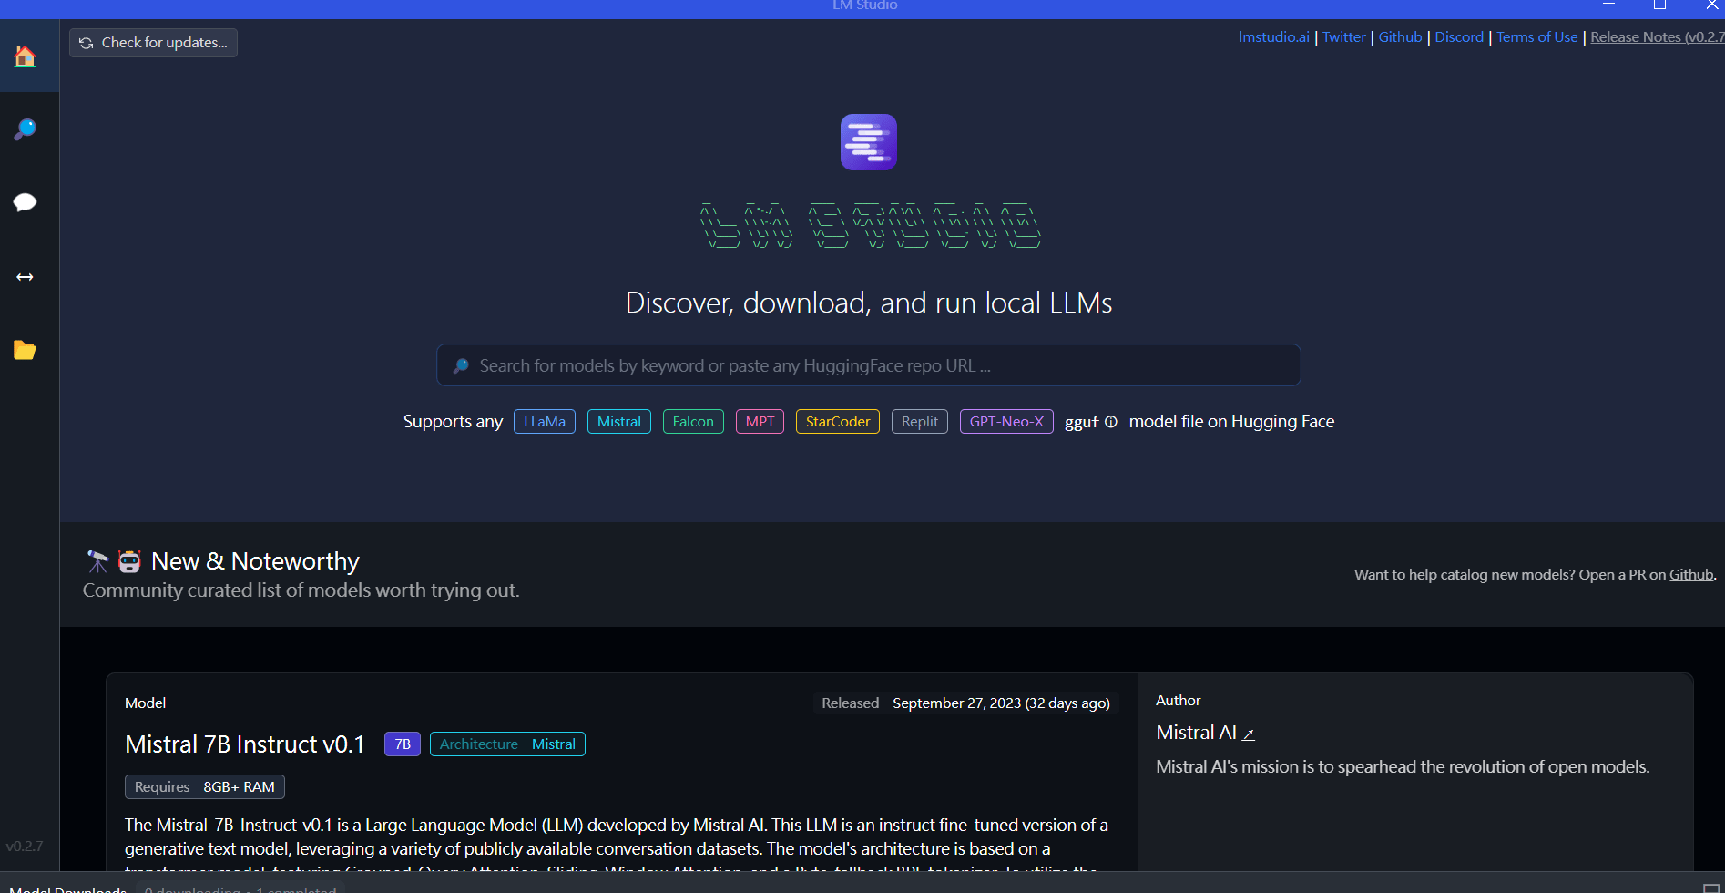This screenshot has width=1725, height=893.
Task: Open the lmstudio.ai link
Action: [x=1274, y=37]
